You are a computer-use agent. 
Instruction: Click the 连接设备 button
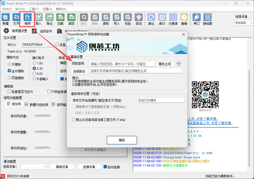pyautogui.click(x=89, y=167)
